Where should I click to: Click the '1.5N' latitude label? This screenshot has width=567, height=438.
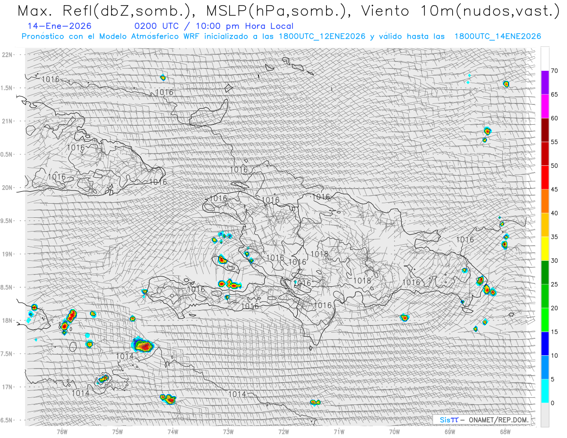pos(7,88)
